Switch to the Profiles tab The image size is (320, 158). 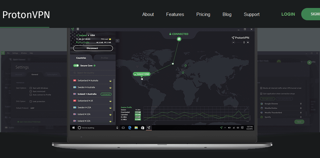point(105,58)
